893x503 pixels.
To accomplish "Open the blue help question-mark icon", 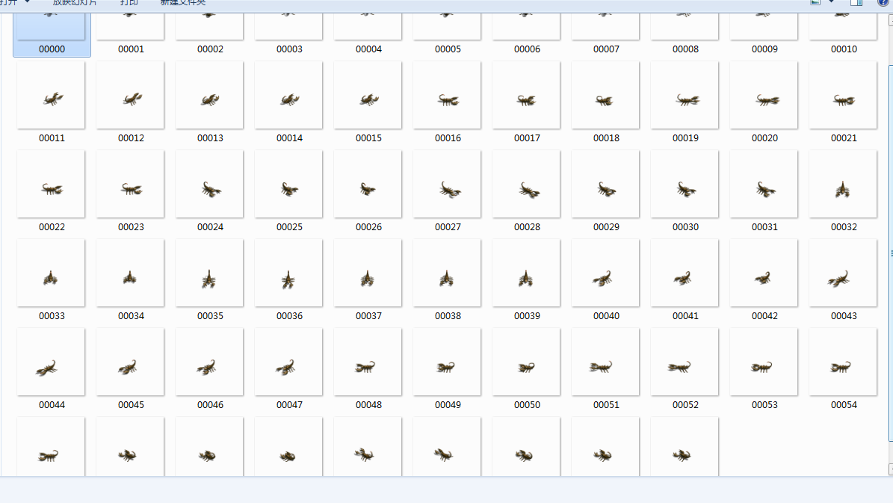I will [883, 3].
